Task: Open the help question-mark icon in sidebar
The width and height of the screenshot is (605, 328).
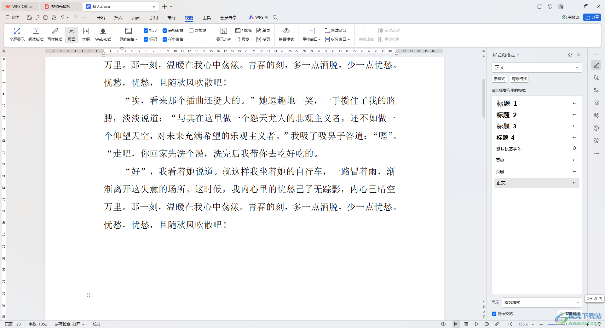Action: (x=596, y=128)
